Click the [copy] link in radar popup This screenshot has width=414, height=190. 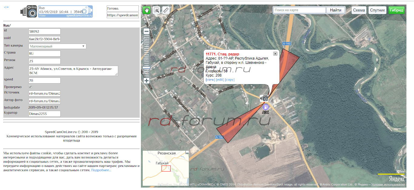click(229, 80)
